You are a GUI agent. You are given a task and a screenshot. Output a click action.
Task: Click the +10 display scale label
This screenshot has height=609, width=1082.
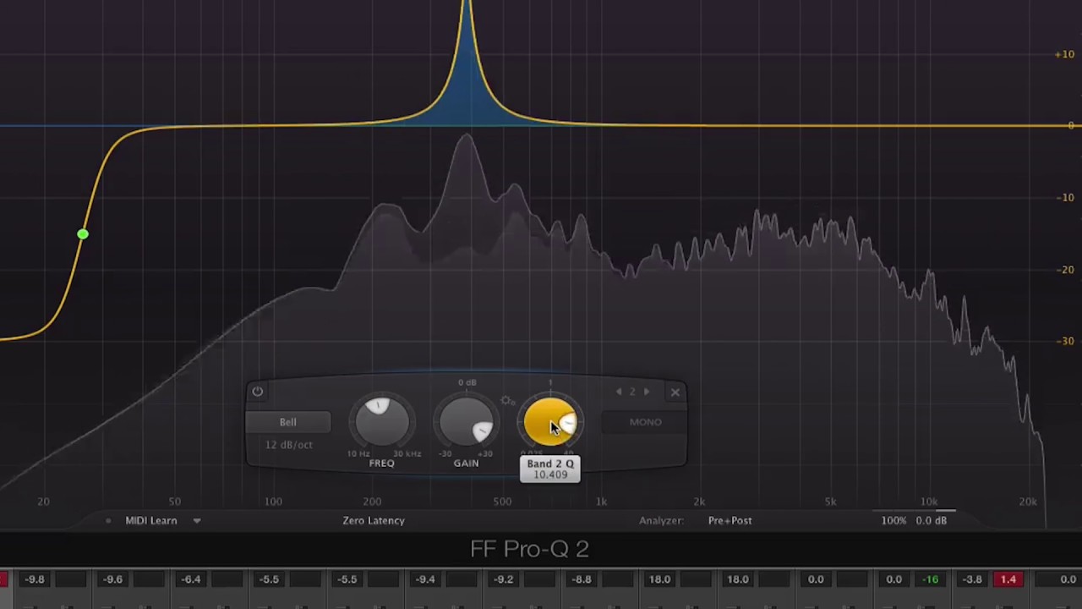(x=1064, y=54)
